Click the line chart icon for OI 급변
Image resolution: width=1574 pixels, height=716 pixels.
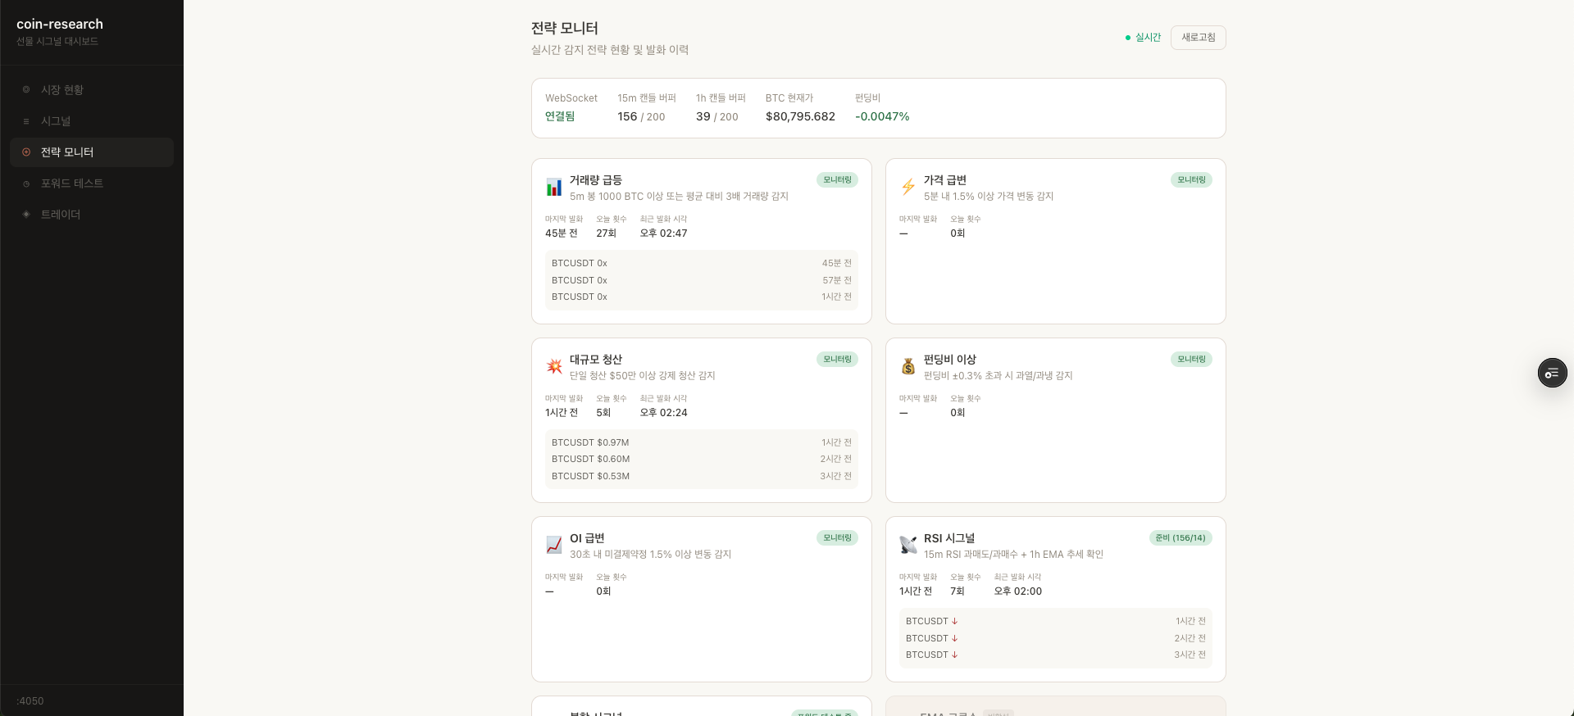pos(554,545)
